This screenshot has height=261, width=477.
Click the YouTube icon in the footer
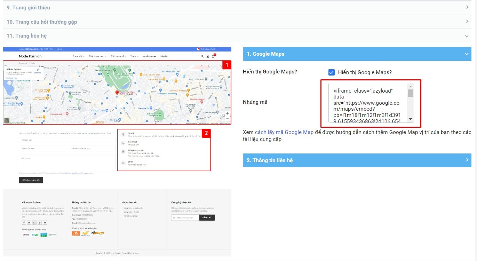[45, 223]
